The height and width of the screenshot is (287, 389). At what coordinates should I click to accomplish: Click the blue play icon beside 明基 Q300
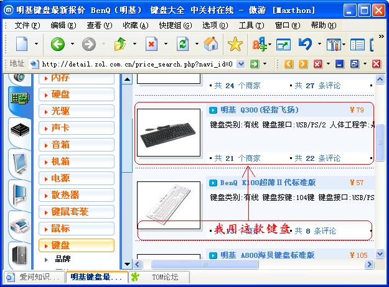point(213,110)
